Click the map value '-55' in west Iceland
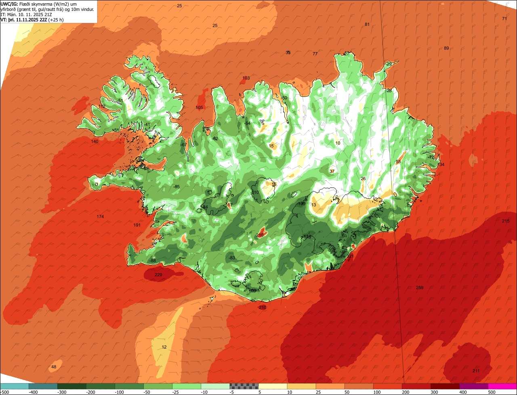The width and height of the screenshot is (517, 395). (176, 187)
